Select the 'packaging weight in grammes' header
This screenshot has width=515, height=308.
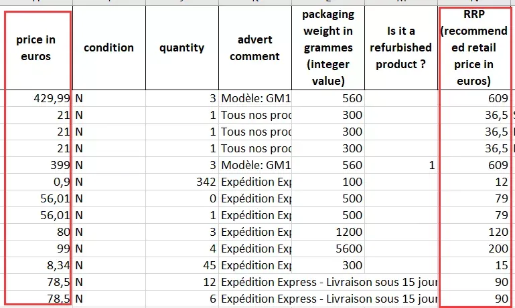point(328,48)
